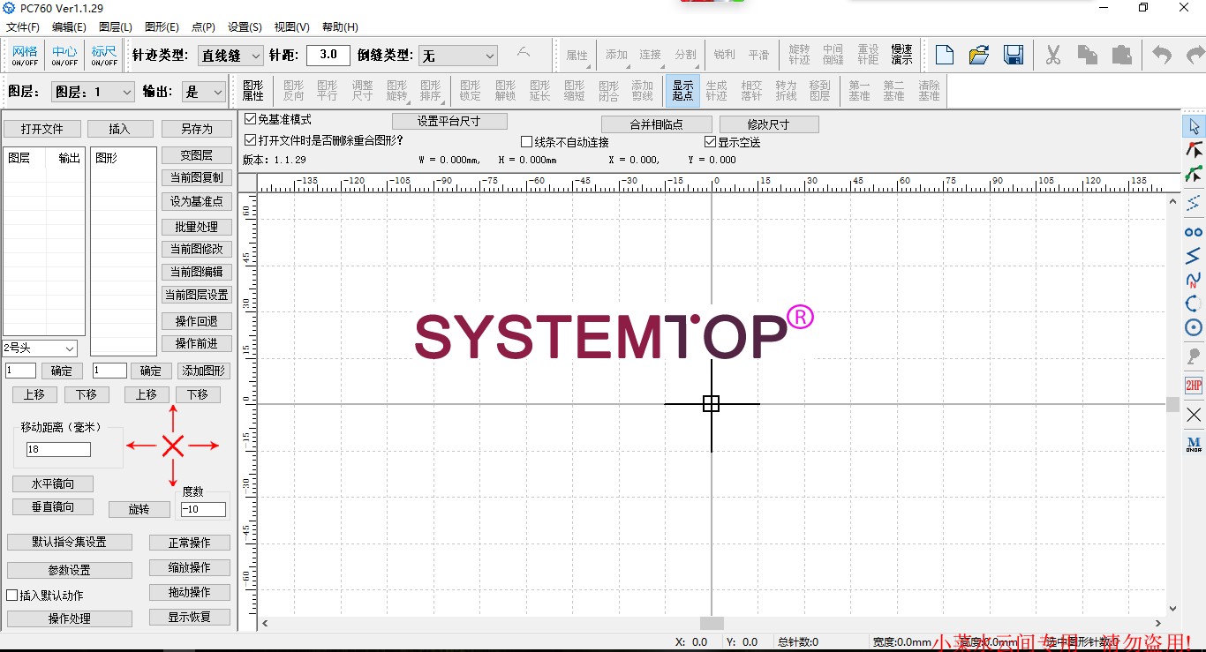Click the 打开文件 button
This screenshot has width=1206, height=652.
click(x=42, y=129)
